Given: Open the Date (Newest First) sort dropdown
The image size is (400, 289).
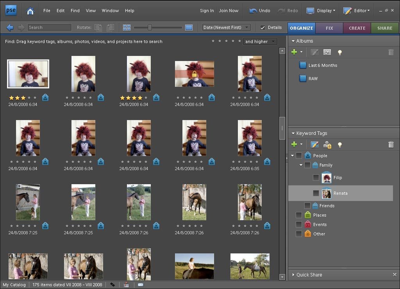Looking at the screenshot, I should [227, 27].
